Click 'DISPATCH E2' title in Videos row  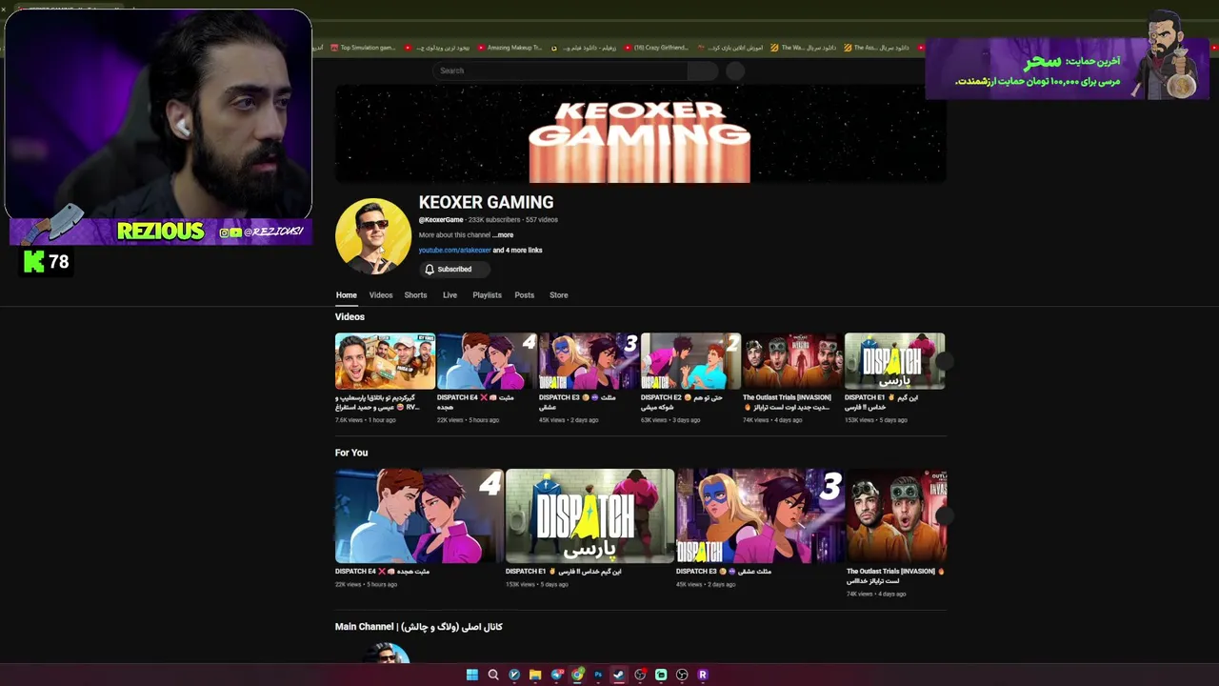[x=682, y=402]
